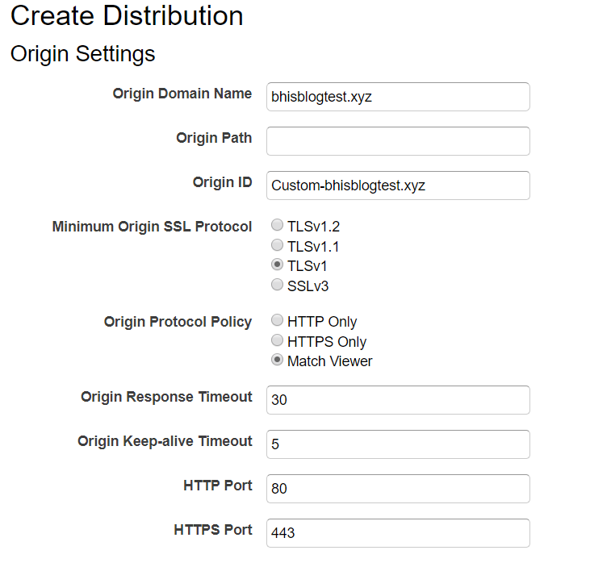The height and width of the screenshot is (567, 590).
Task: Click the HTTPS Port label text
Action: 213,530
